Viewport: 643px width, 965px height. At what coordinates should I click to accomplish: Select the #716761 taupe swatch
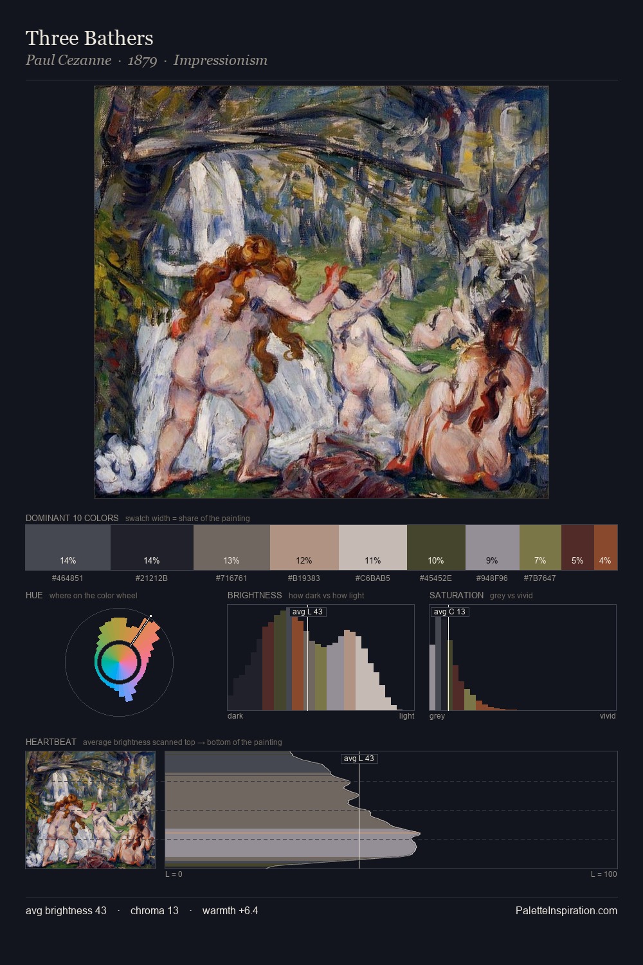click(231, 547)
